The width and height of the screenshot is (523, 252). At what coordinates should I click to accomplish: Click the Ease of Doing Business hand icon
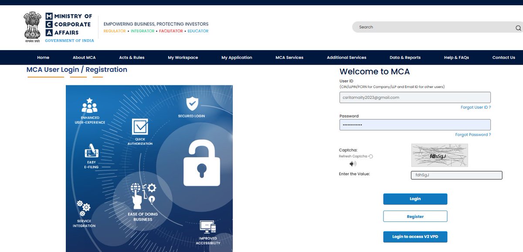[143, 196]
